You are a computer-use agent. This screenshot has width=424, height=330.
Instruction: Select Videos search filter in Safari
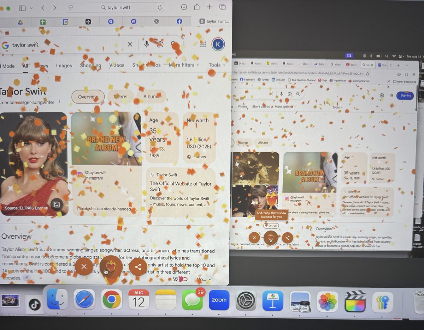[117, 65]
